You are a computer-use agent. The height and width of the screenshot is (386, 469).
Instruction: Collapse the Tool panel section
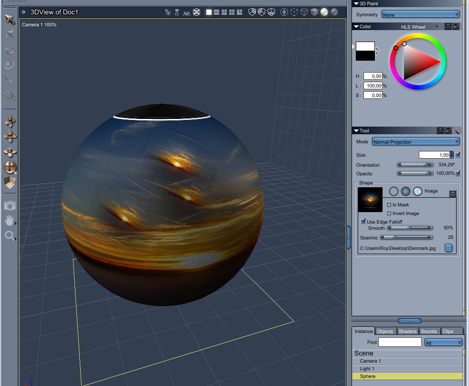click(356, 130)
